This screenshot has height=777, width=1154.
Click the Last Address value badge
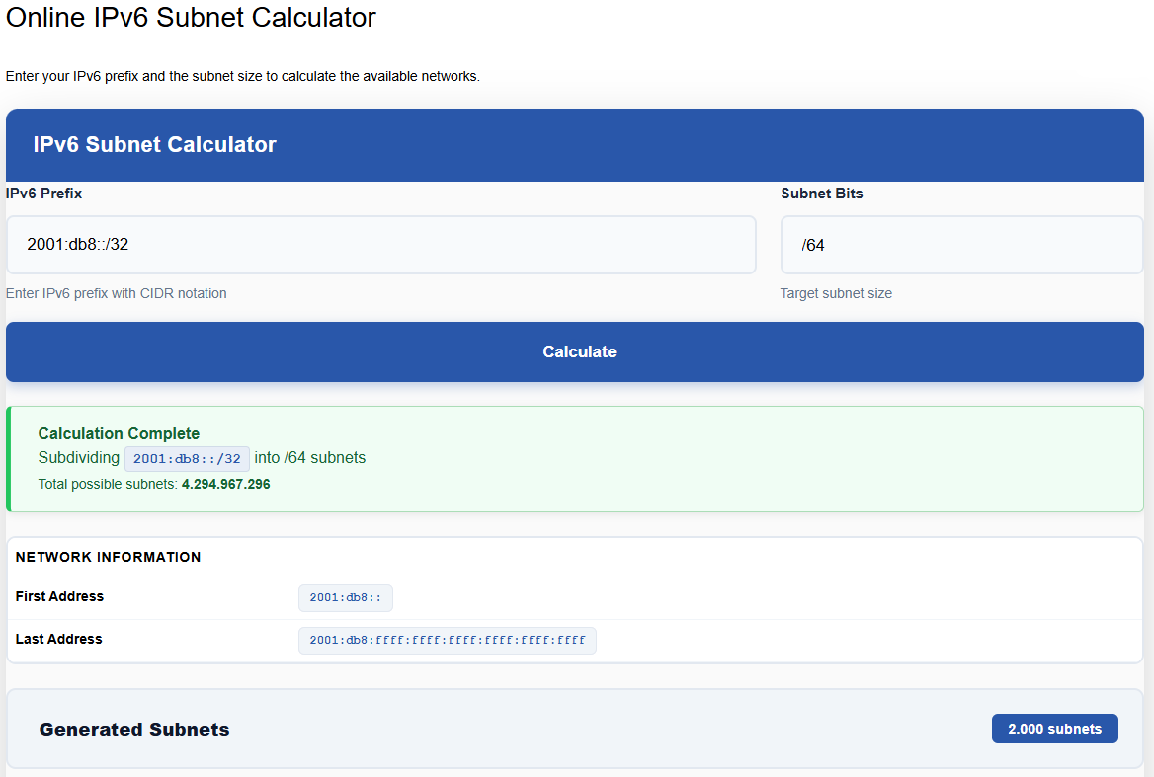tap(447, 640)
